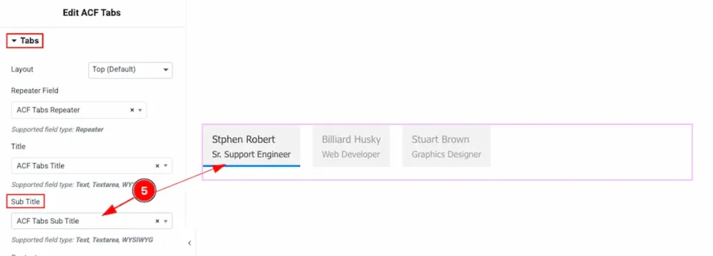Viewport: 713px width, 256px height.
Task: Clear the ACF Tabs Repeater selection
Action: point(132,110)
